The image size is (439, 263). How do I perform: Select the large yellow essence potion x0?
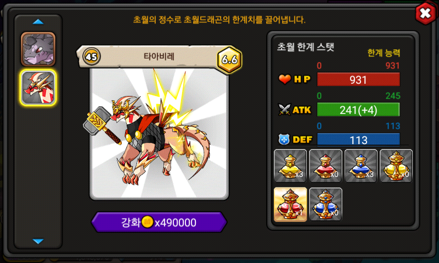pyautogui.click(x=396, y=166)
